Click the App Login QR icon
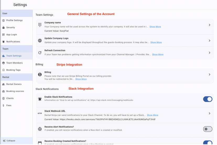Screen dimensions: 217x145 pyautogui.click(x=4, y=35)
